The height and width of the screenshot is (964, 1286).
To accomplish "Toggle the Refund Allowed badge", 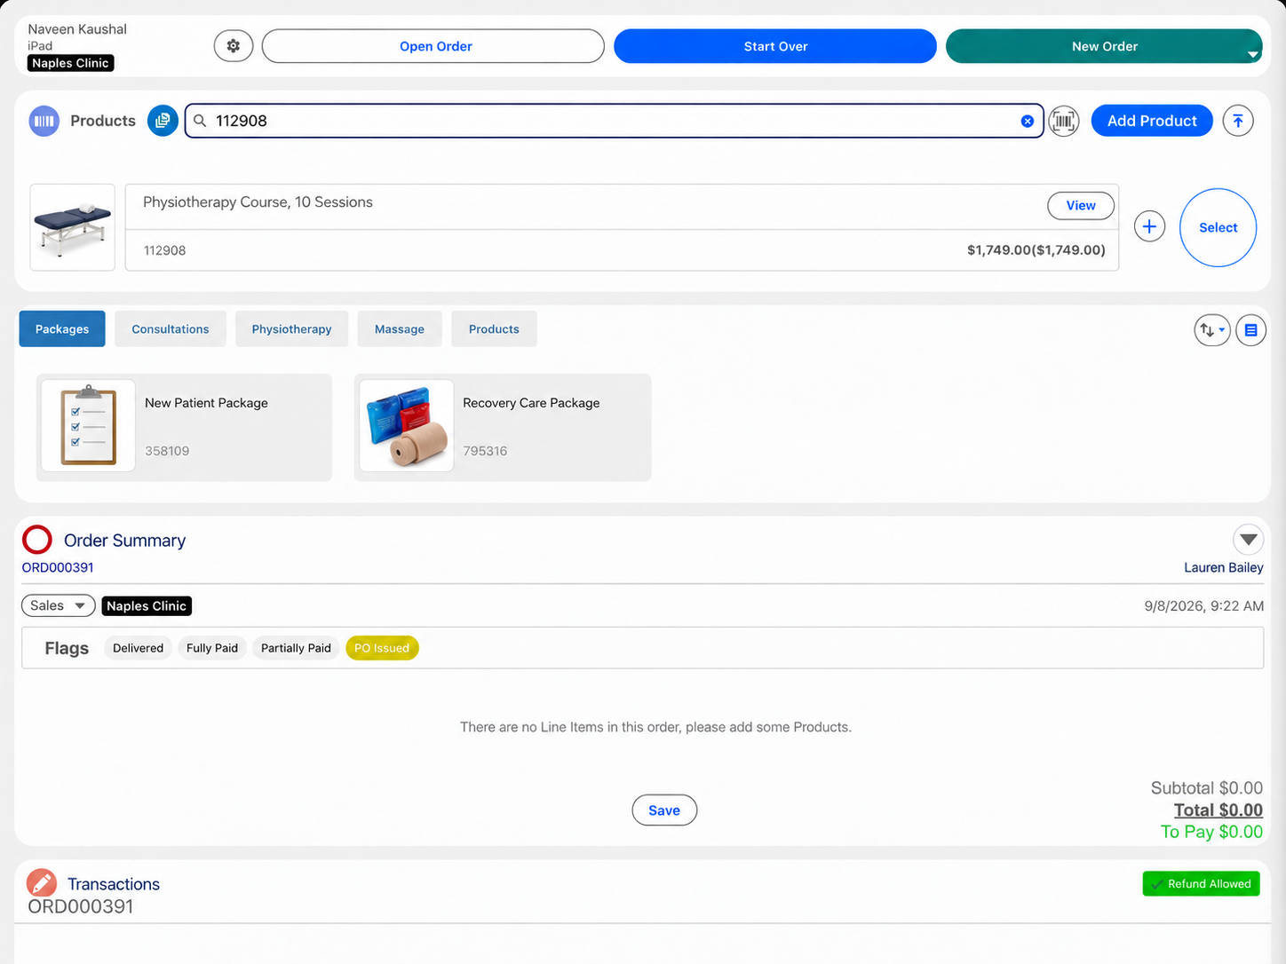I will point(1201,883).
